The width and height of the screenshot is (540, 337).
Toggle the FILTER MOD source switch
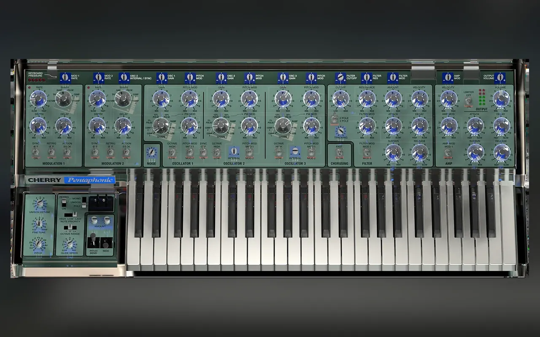click(367, 152)
